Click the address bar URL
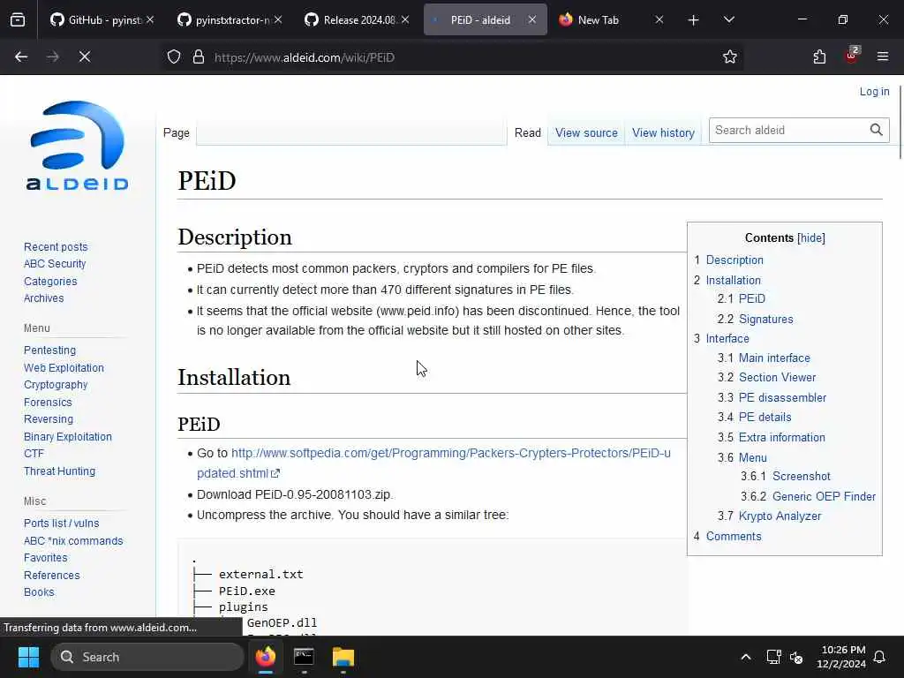The image size is (904, 678). tap(305, 57)
